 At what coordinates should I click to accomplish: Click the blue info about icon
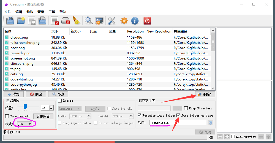click(x=135, y=21)
